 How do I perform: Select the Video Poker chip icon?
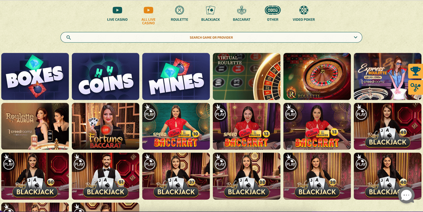[x=304, y=10]
